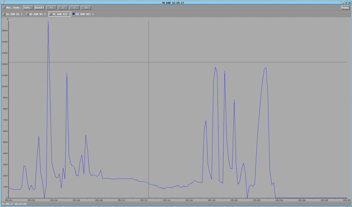Click the 12.09.17 05:12:20 status text
The height and width of the screenshot is (207, 352).
(14, 204)
